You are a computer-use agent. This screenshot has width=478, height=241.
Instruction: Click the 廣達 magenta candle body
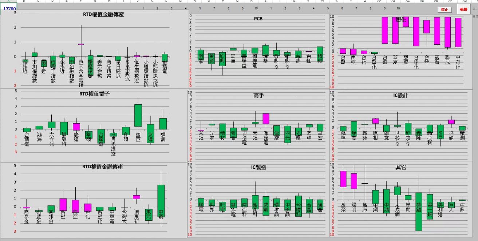tap(76, 127)
